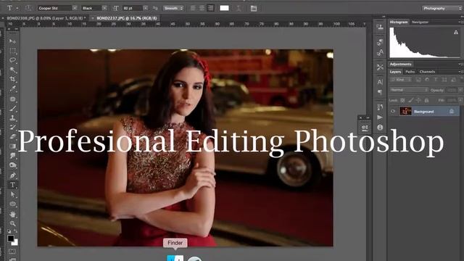Image resolution: width=464 pixels, height=261 pixels.
Task: Open the Navigator tab
Action: pos(420,22)
